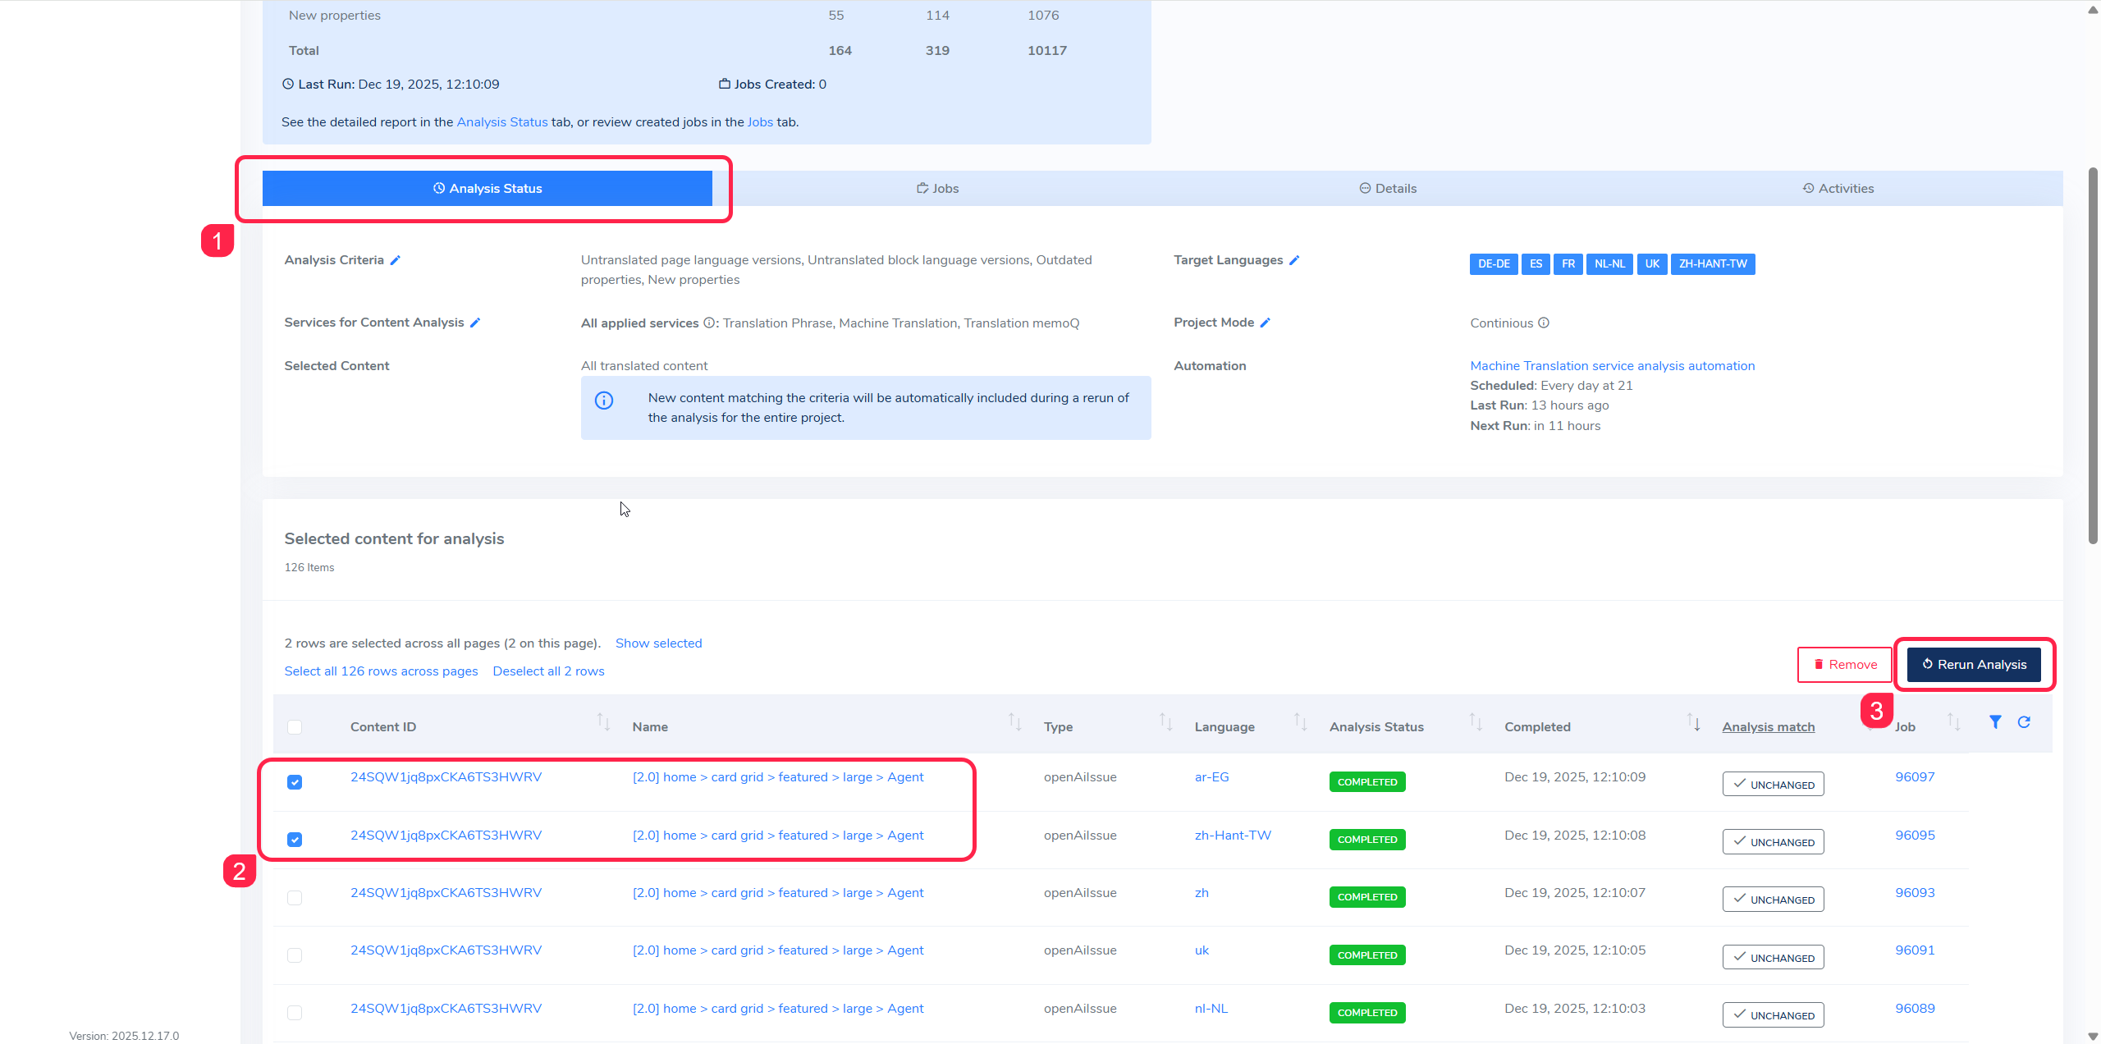The width and height of the screenshot is (2101, 1044).
Task: Open job 96095 link
Action: (x=1915, y=836)
